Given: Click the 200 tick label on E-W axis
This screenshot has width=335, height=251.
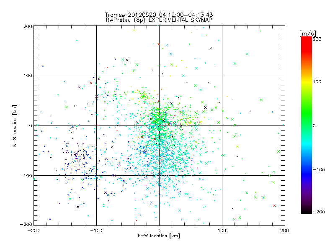Looking at the screenshot, I should 285,231.
